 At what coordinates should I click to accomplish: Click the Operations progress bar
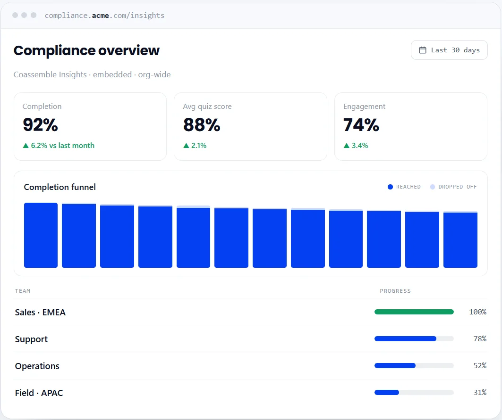(414, 366)
